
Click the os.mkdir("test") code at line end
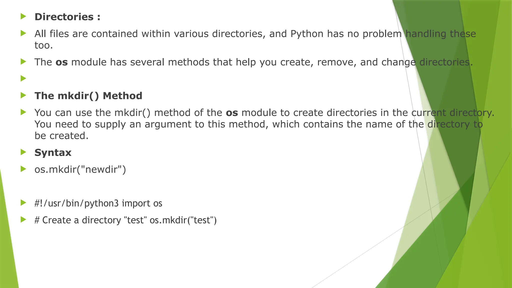[183, 220]
